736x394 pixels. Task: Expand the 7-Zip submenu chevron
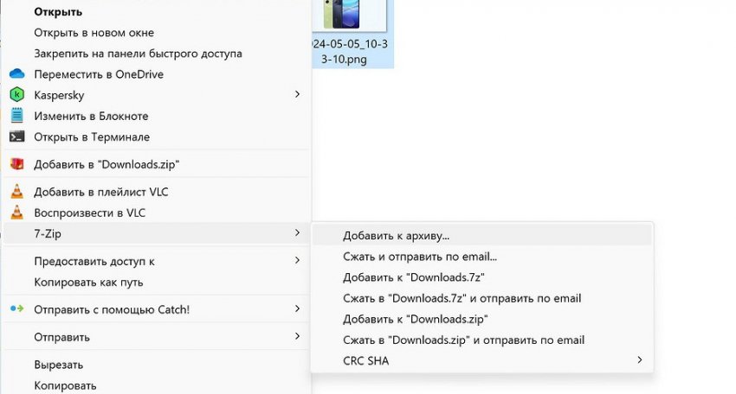tap(297, 233)
